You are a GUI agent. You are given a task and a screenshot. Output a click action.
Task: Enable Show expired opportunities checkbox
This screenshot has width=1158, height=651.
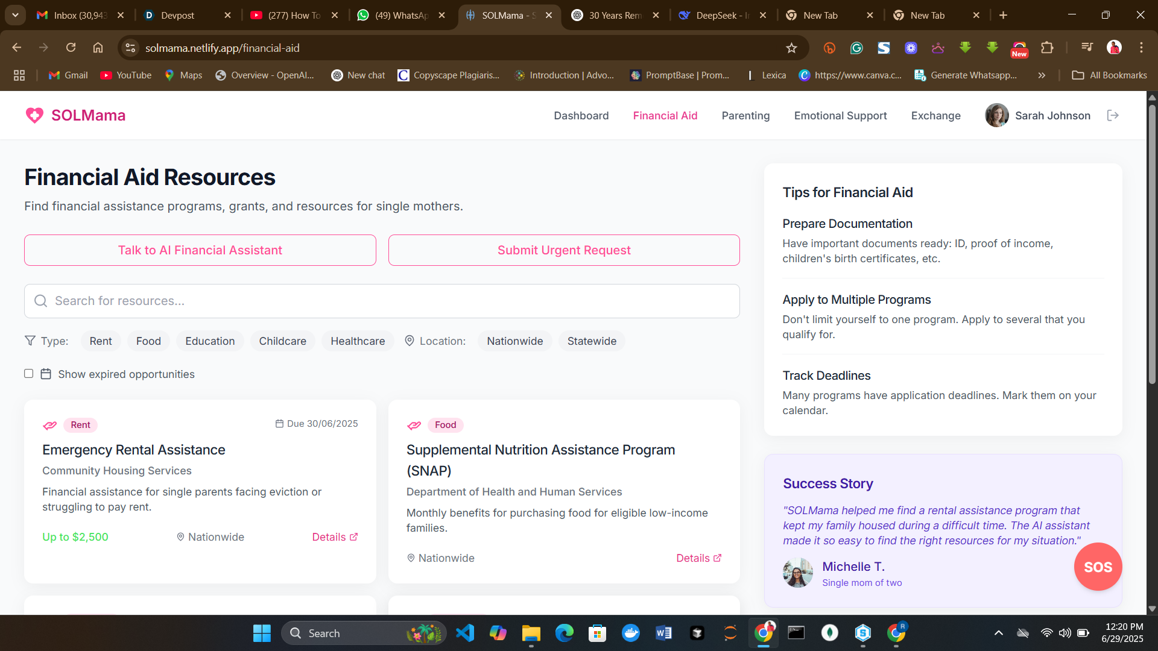pos(28,374)
